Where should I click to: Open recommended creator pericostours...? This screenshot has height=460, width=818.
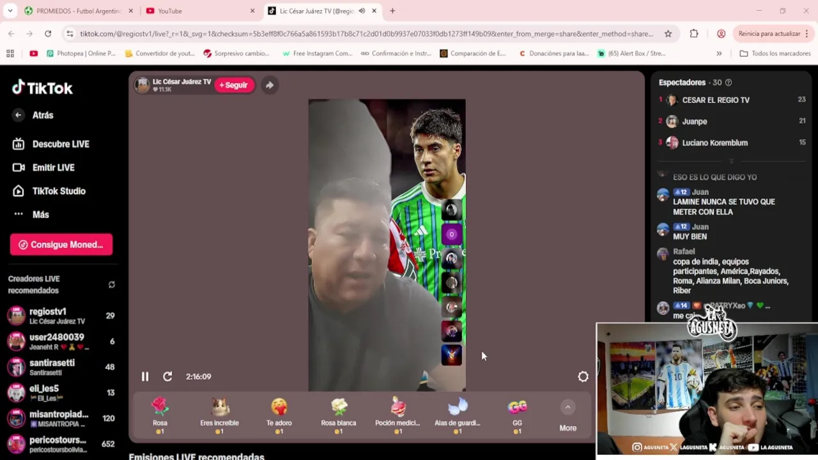tap(61, 443)
